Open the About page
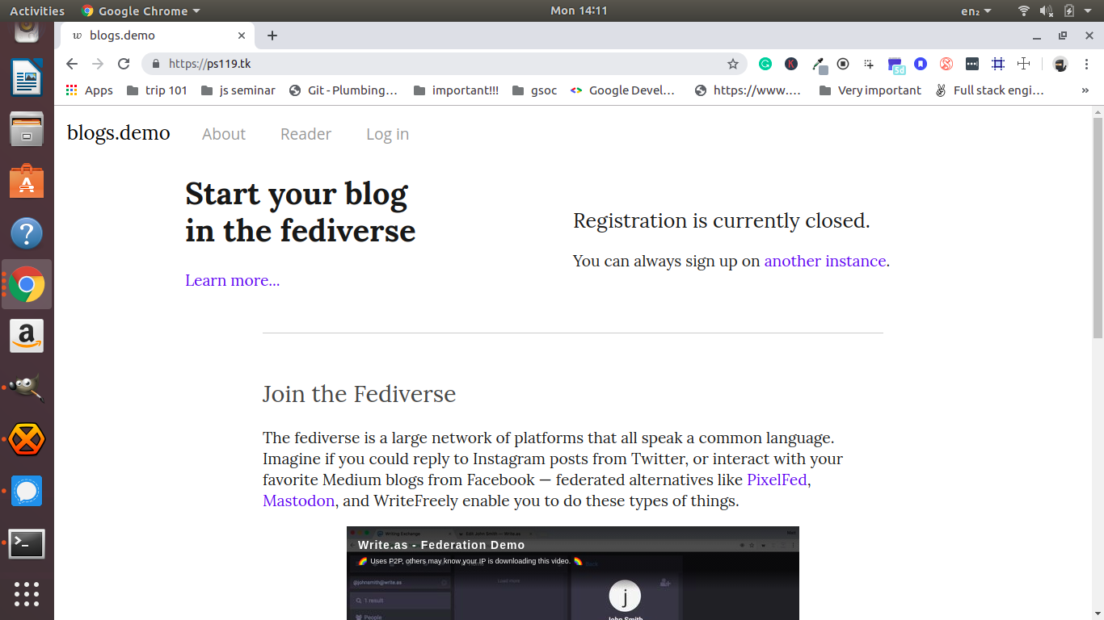This screenshot has height=620, width=1104. [x=224, y=134]
